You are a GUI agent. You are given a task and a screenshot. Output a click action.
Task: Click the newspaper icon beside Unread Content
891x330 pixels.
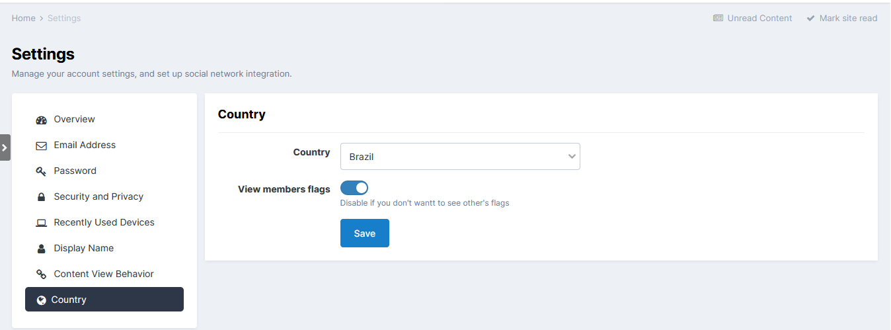718,19
